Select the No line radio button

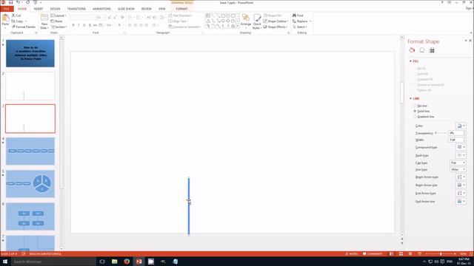click(415, 106)
